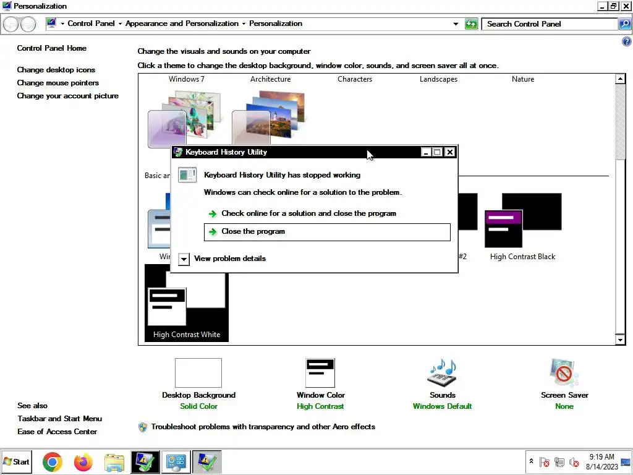
Task: Focus the Search Control Panel box
Action: coord(550,24)
